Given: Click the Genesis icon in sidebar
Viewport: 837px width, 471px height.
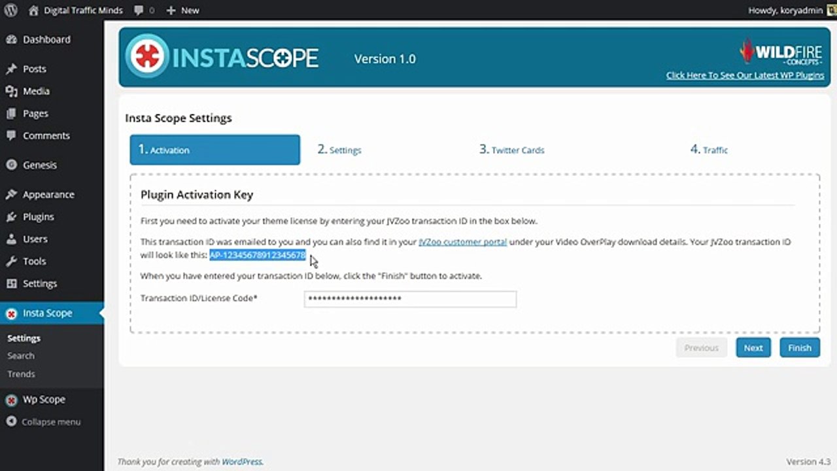Looking at the screenshot, I should coord(11,165).
